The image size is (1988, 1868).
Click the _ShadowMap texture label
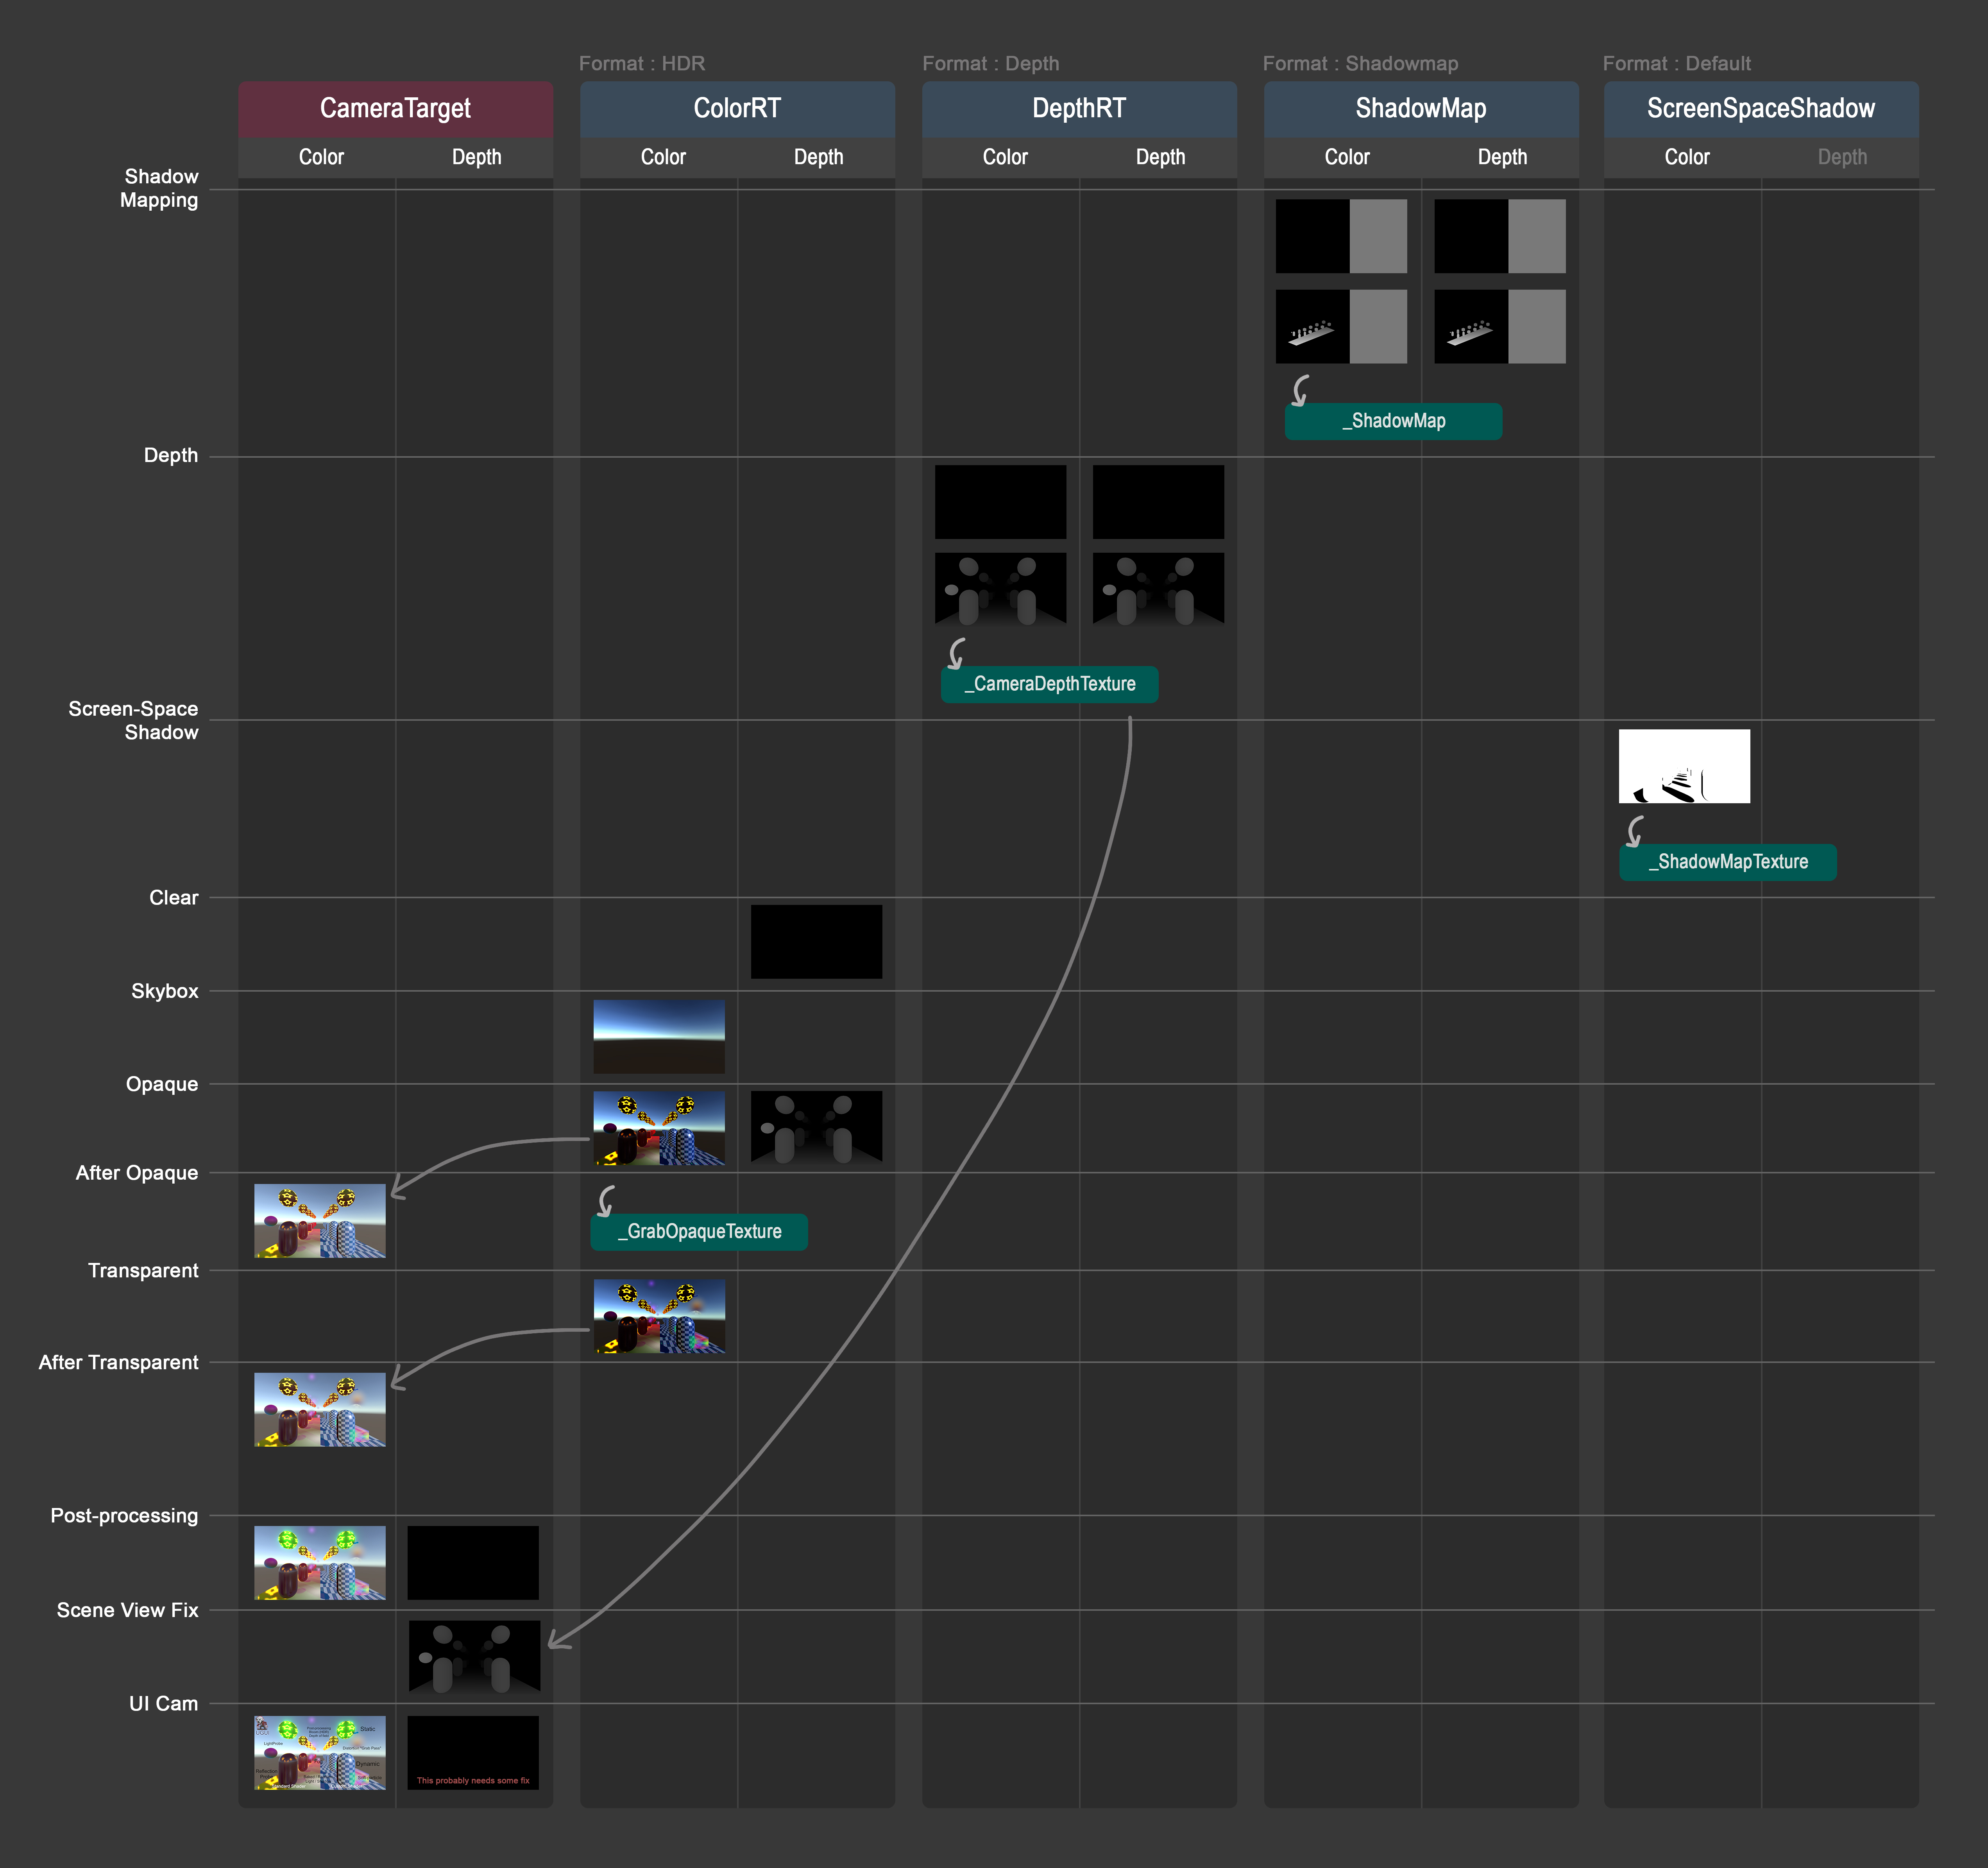click(x=1393, y=421)
